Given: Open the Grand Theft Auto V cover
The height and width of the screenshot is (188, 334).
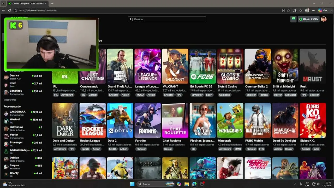Looking at the screenshot, I should click(x=120, y=66).
